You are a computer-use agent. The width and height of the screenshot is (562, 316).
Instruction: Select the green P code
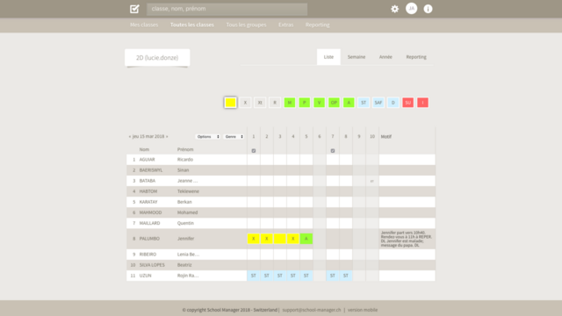coord(305,103)
